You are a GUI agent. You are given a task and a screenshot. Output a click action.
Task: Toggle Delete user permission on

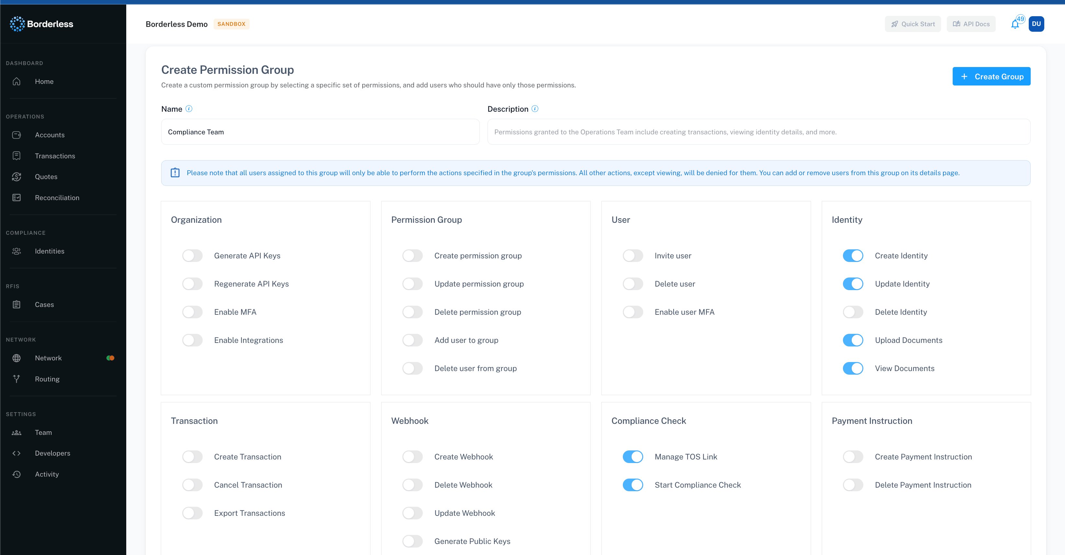point(633,284)
